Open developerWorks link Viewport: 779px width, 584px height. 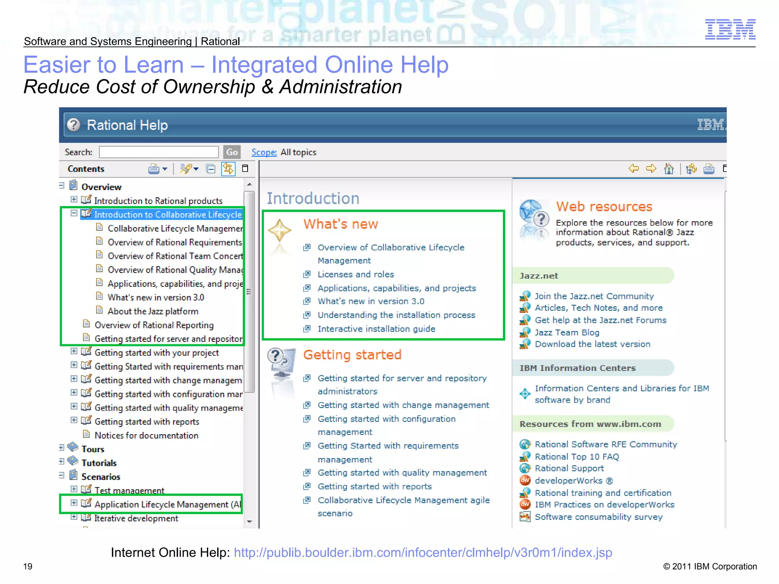coord(574,481)
